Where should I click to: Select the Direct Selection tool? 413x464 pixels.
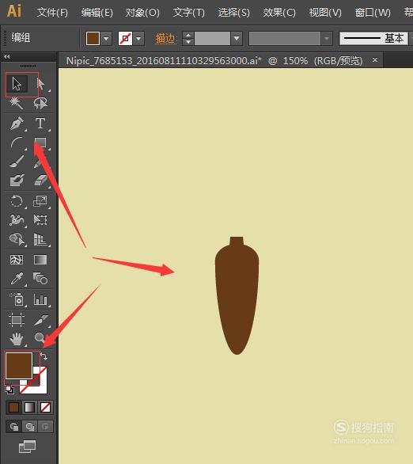tap(41, 84)
